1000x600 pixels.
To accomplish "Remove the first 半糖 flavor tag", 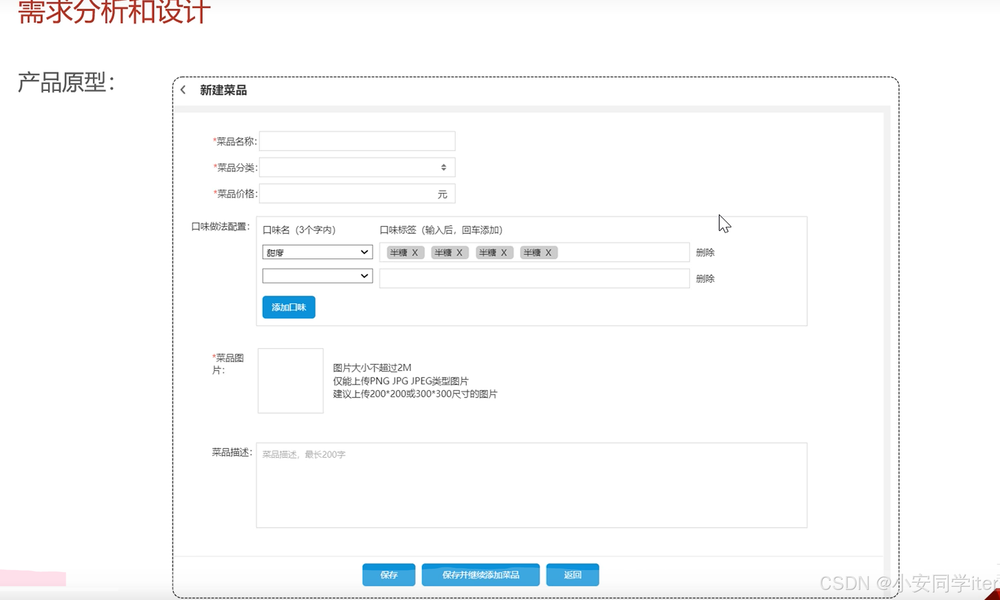I will click(x=415, y=252).
